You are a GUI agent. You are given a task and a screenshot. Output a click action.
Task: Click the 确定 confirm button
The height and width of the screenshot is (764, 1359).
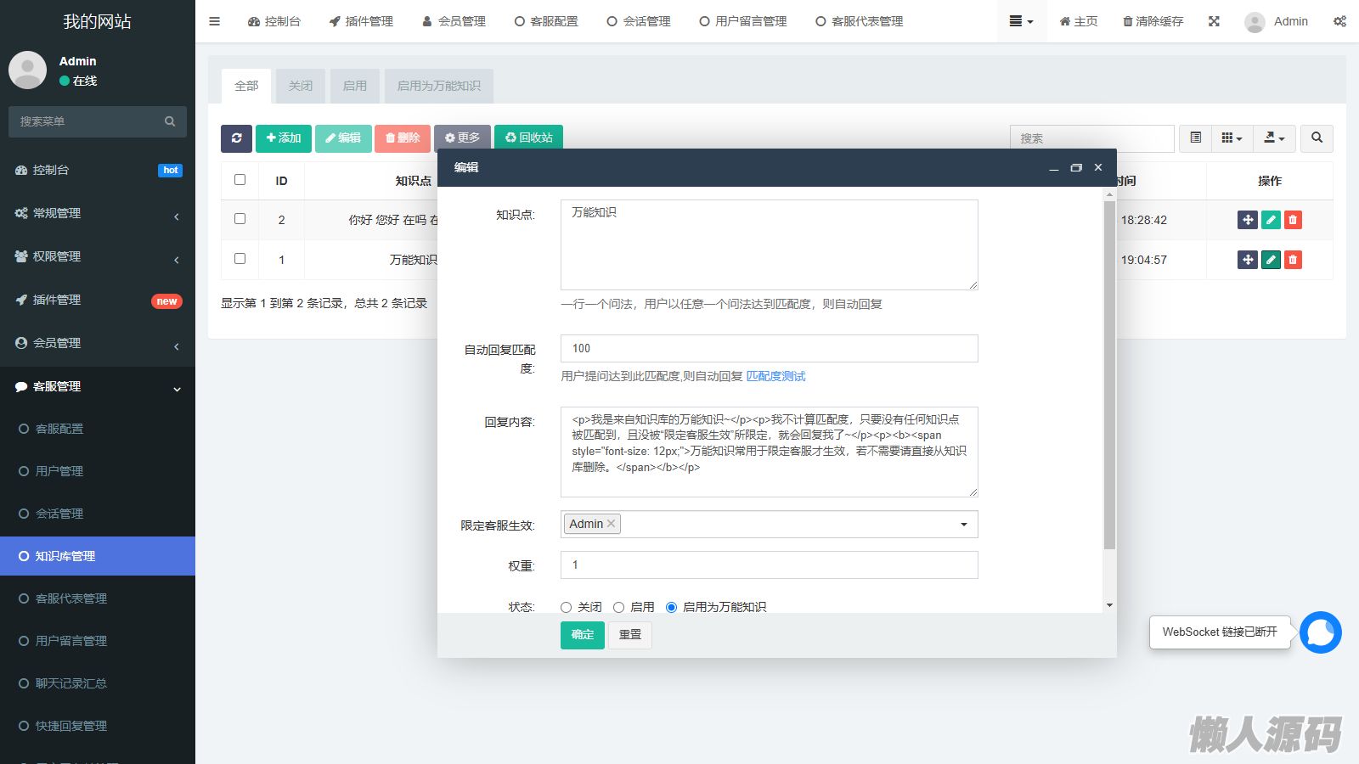coord(582,635)
